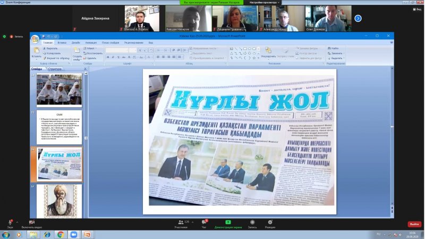Image resolution: width=425 pixels, height=239 pixels.
Task: Open the Convert to SmartArt dropdown
Action: pyautogui.click(x=208, y=58)
